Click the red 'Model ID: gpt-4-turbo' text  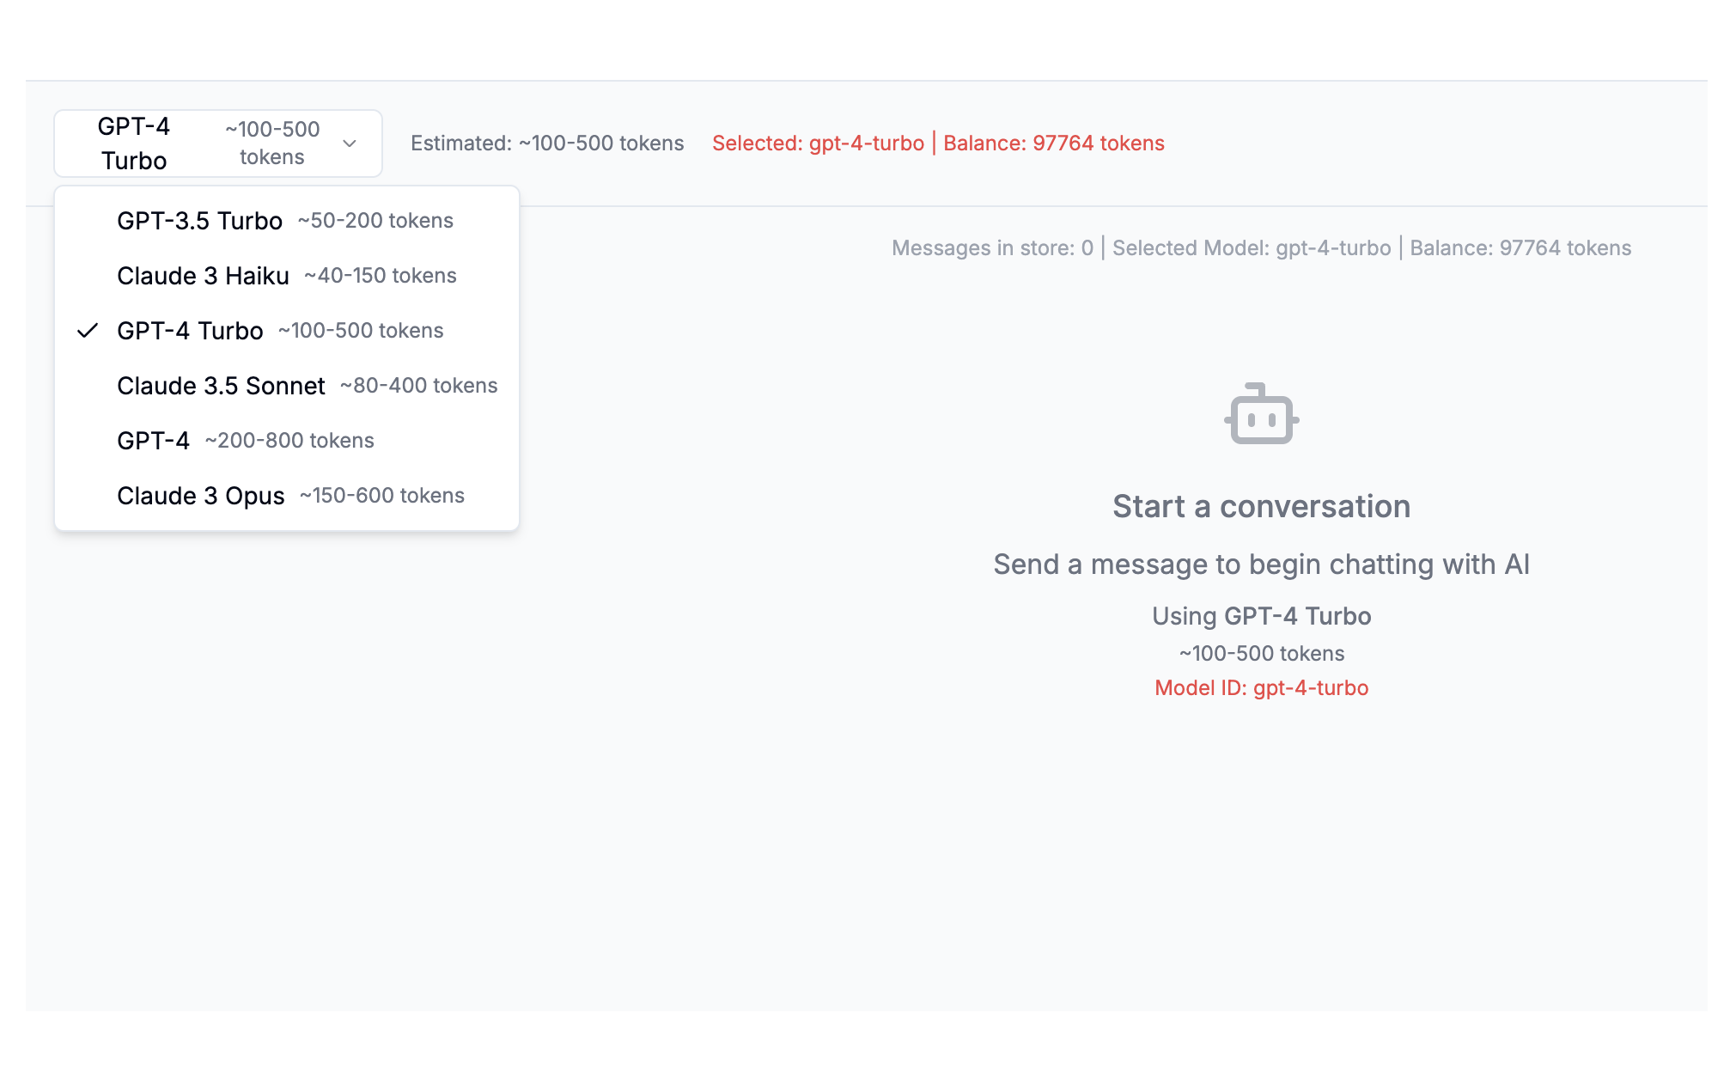point(1261,688)
